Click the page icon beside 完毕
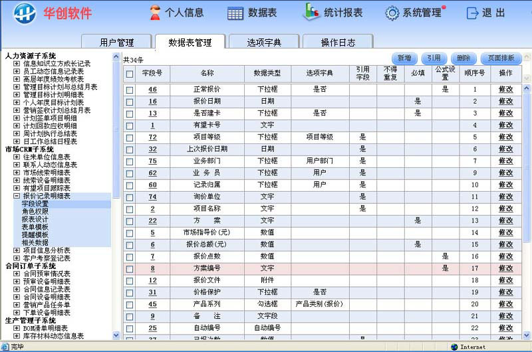This screenshot has width=532, height=352. pyautogui.click(x=5, y=347)
